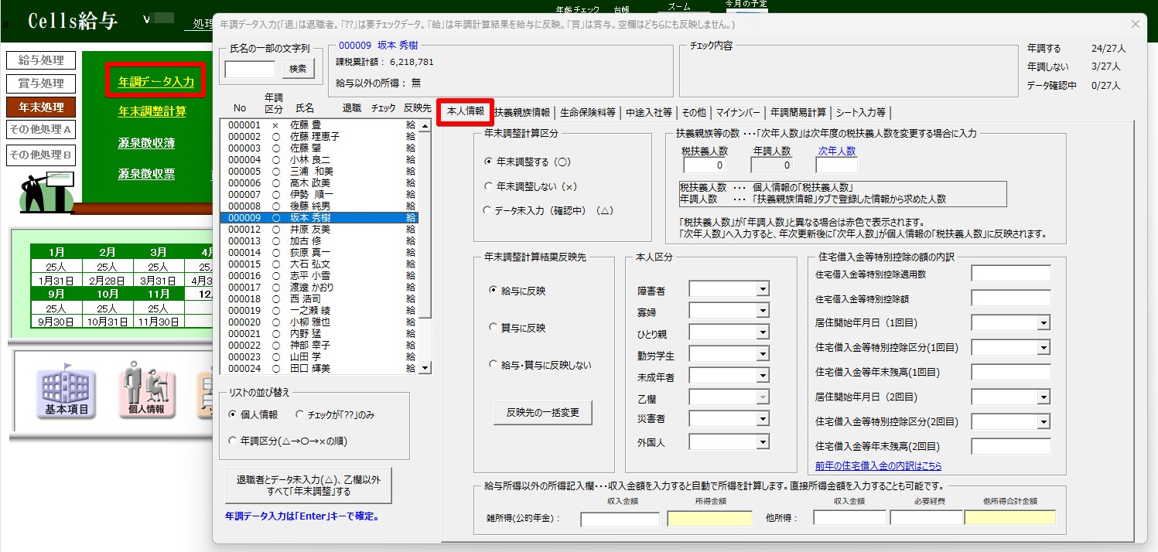
Task: Open the 生命保険料等 tab
Action: coord(588,113)
